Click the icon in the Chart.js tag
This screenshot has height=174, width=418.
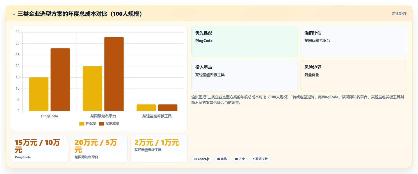tap(196, 159)
